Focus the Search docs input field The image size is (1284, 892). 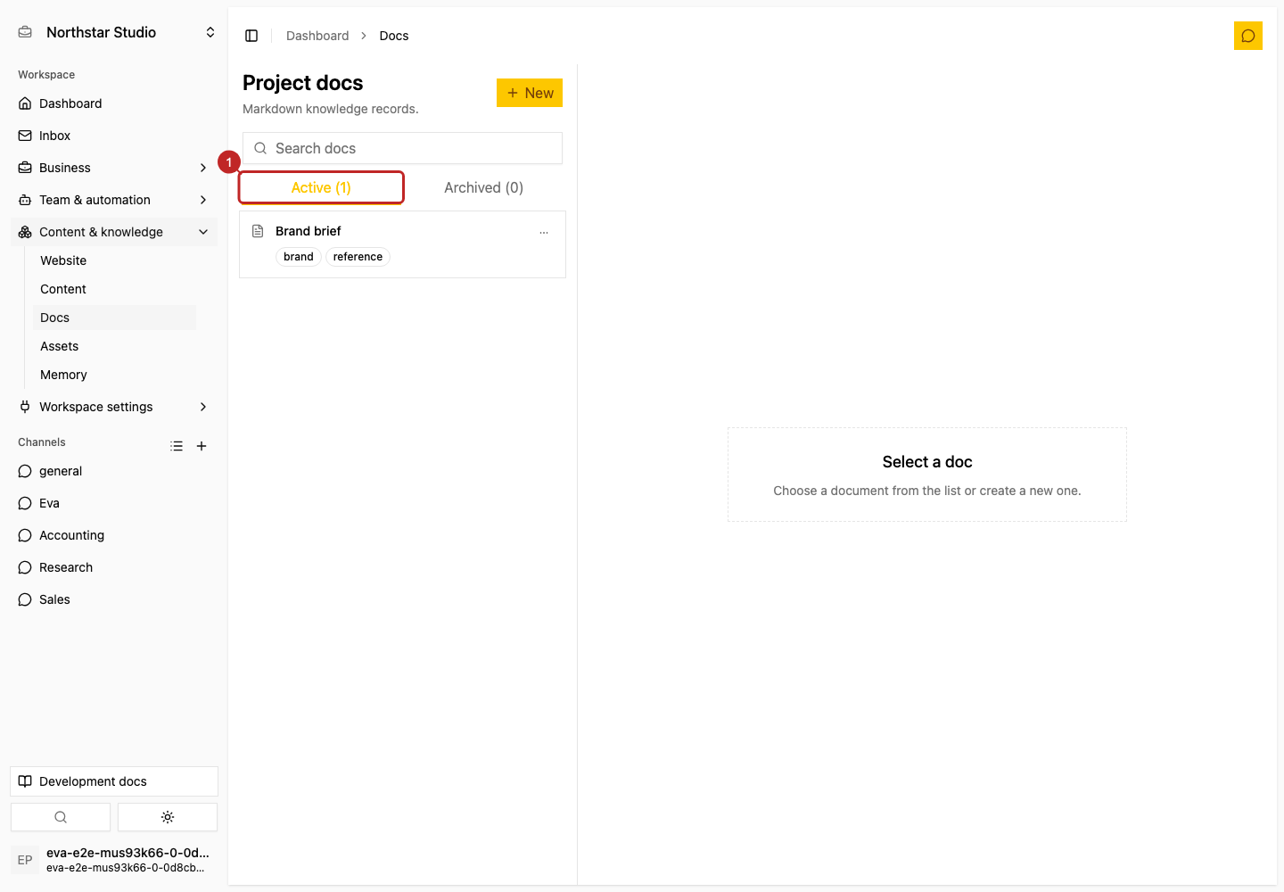coord(402,148)
